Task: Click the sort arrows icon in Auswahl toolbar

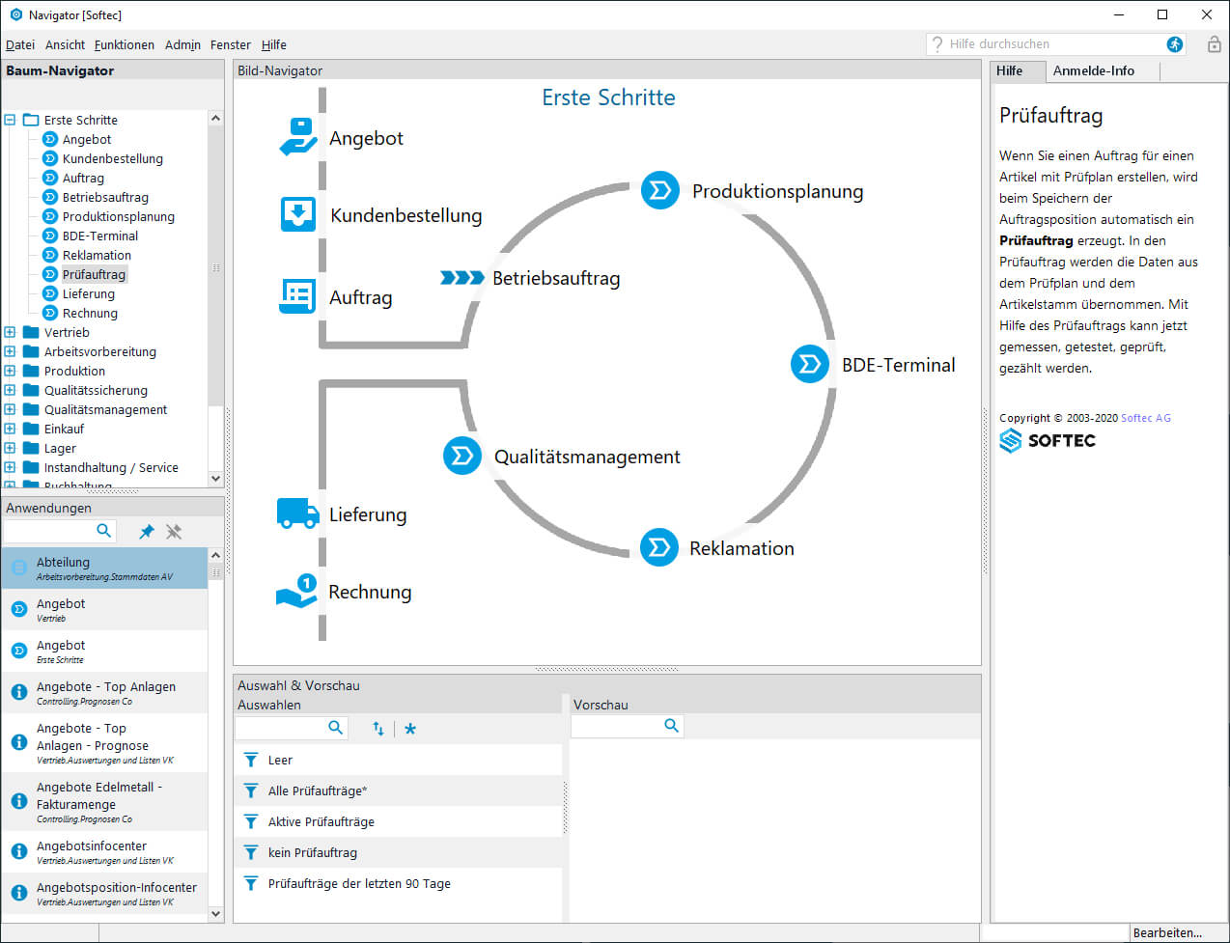Action: 377,729
